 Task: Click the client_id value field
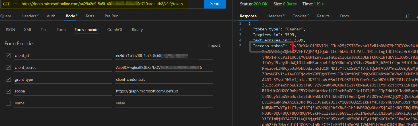click(x=164, y=55)
